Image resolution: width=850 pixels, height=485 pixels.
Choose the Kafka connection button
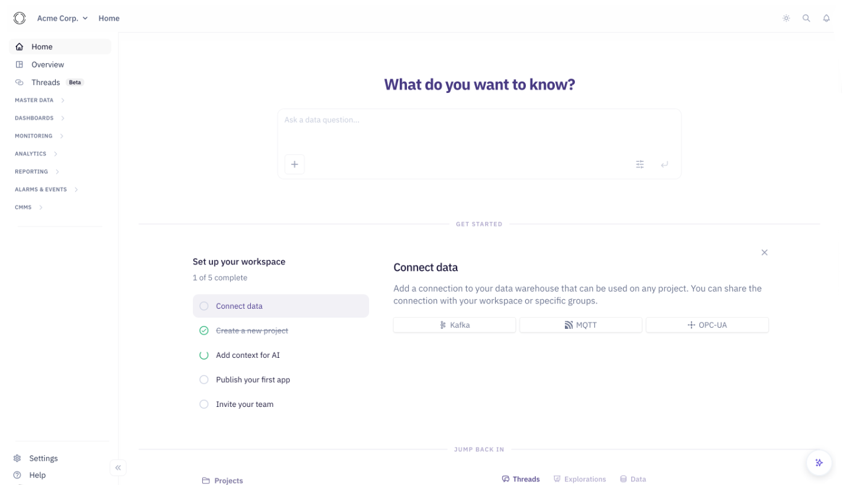pos(454,325)
